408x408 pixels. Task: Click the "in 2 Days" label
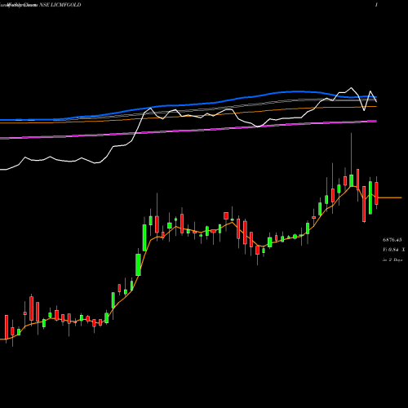coord(392,259)
